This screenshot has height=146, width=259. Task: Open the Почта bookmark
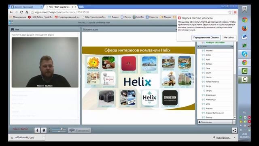[126, 17]
